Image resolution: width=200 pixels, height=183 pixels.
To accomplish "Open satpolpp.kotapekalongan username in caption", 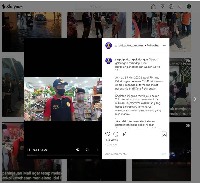I will (x=131, y=59).
